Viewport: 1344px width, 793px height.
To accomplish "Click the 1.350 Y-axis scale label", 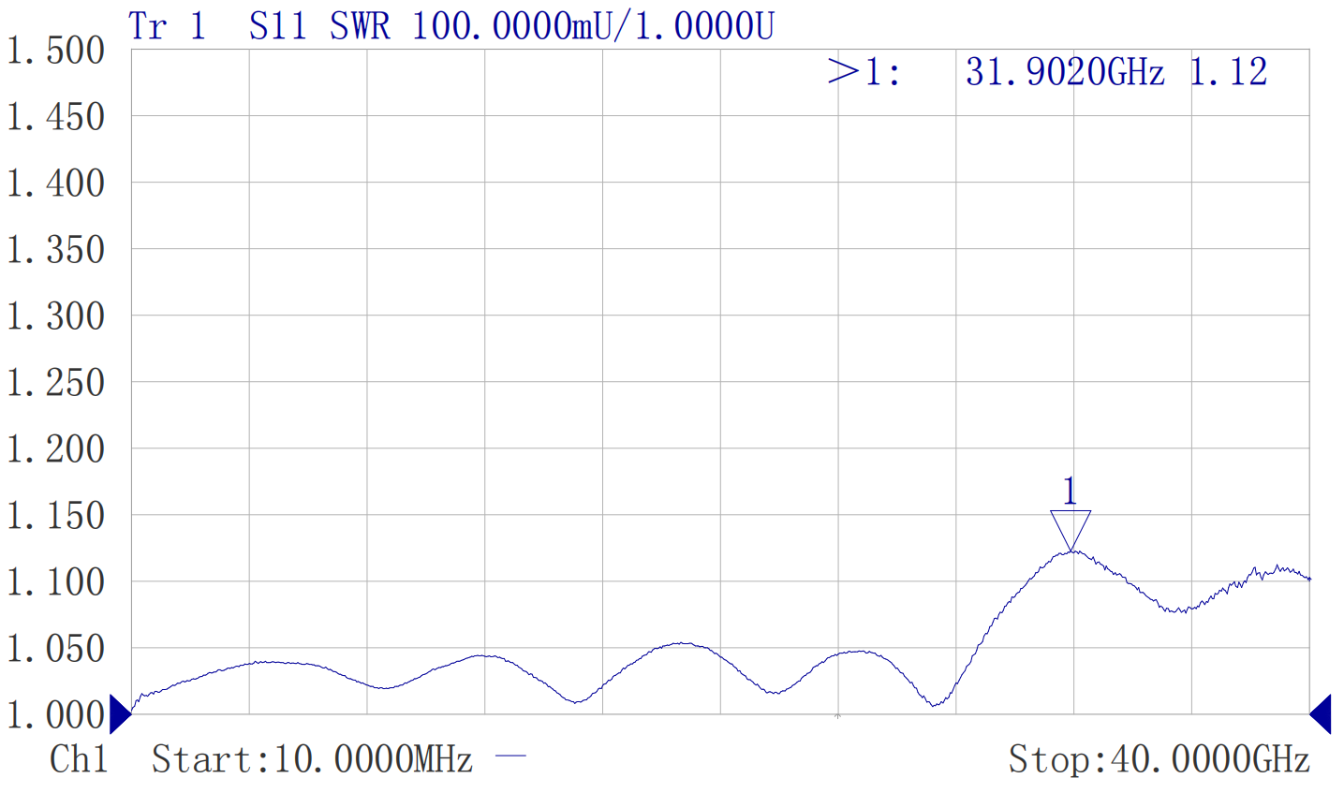I will click(x=56, y=250).
